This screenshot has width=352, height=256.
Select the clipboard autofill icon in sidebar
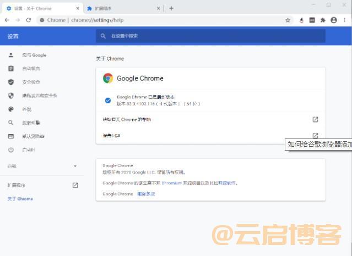coord(11,68)
